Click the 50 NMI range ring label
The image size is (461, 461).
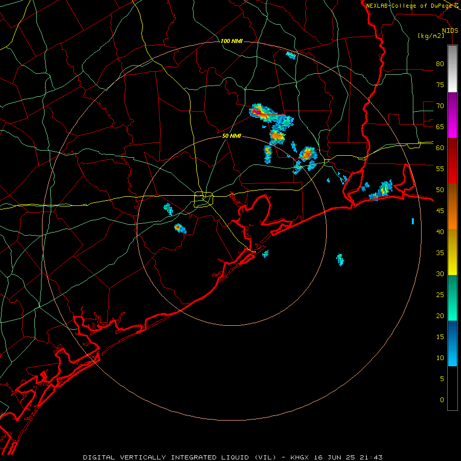tap(232, 136)
